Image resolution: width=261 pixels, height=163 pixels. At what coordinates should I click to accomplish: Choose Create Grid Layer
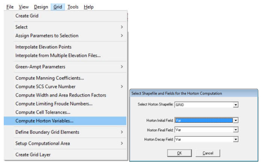[x=33, y=155]
